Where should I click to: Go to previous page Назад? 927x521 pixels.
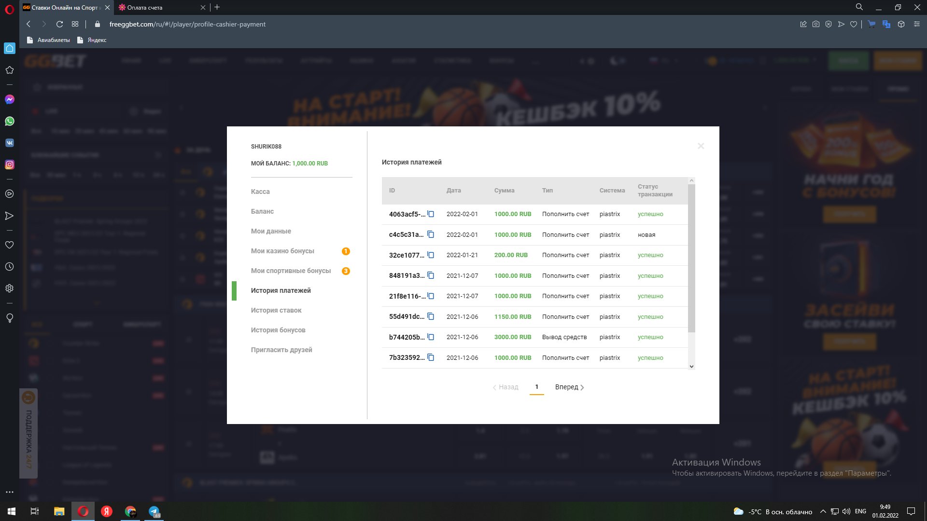(x=506, y=387)
